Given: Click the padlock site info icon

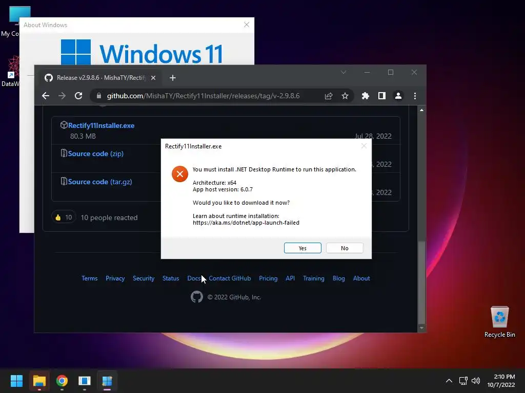Looking at the screenshot, I should (99, 96).
